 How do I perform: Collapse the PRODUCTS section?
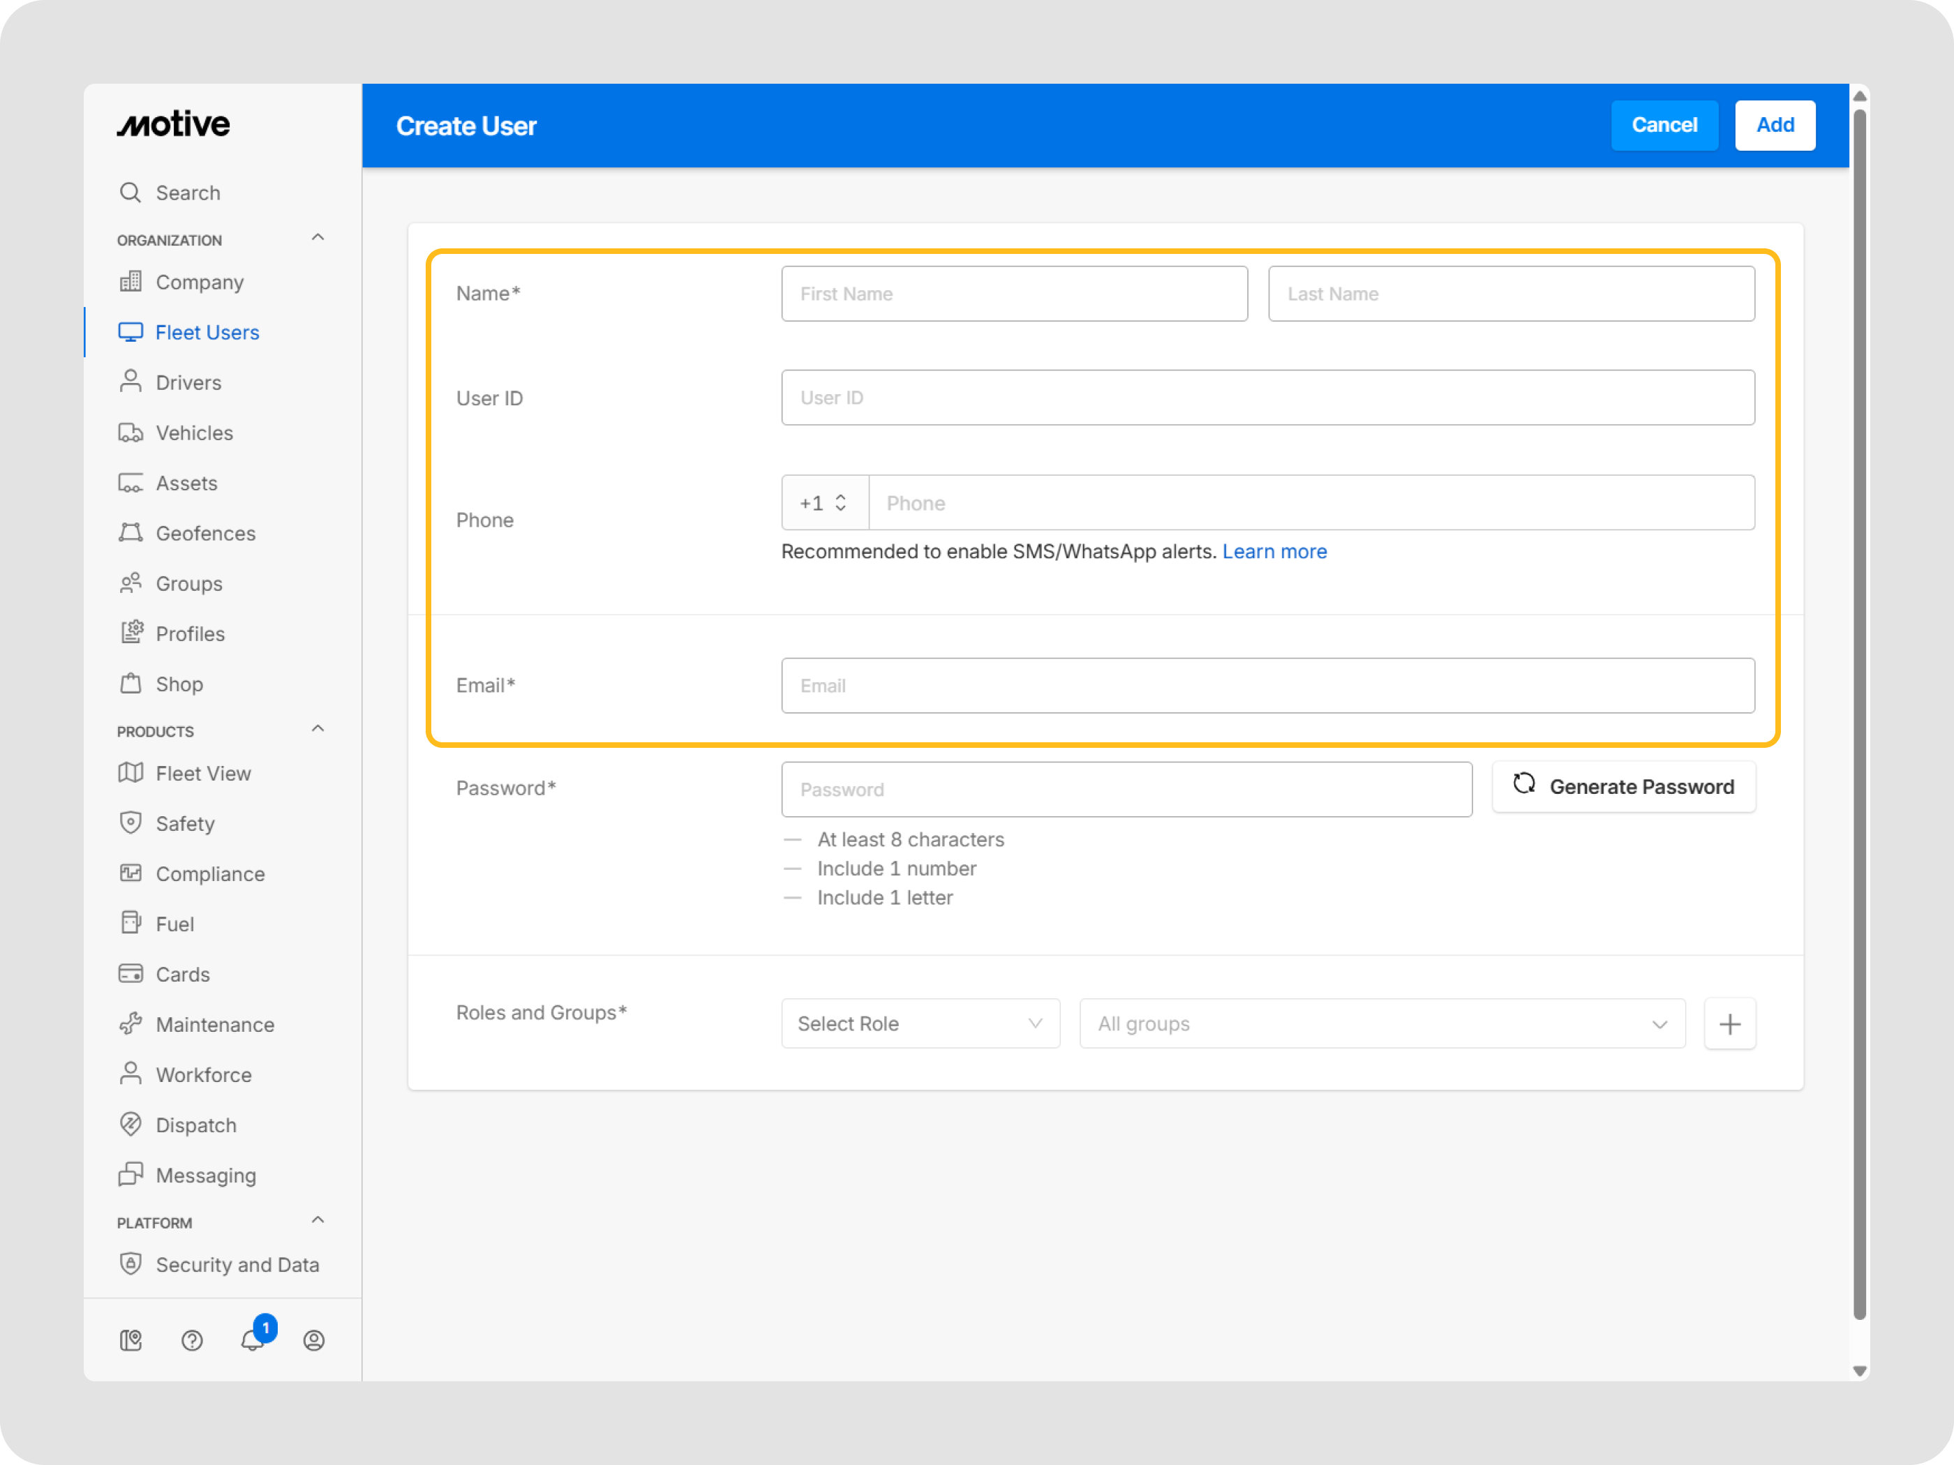pos(317,728)
